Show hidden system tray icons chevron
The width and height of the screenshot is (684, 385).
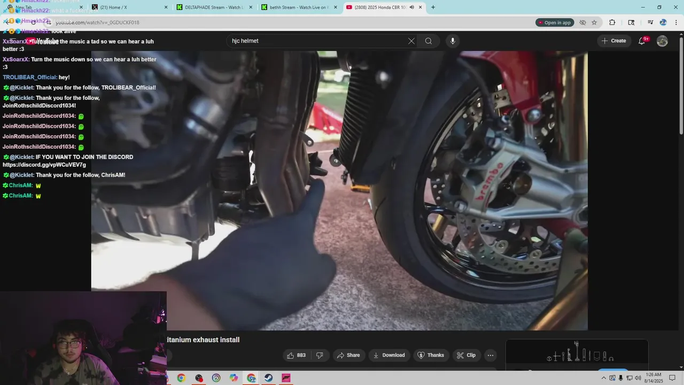(603, 378)
